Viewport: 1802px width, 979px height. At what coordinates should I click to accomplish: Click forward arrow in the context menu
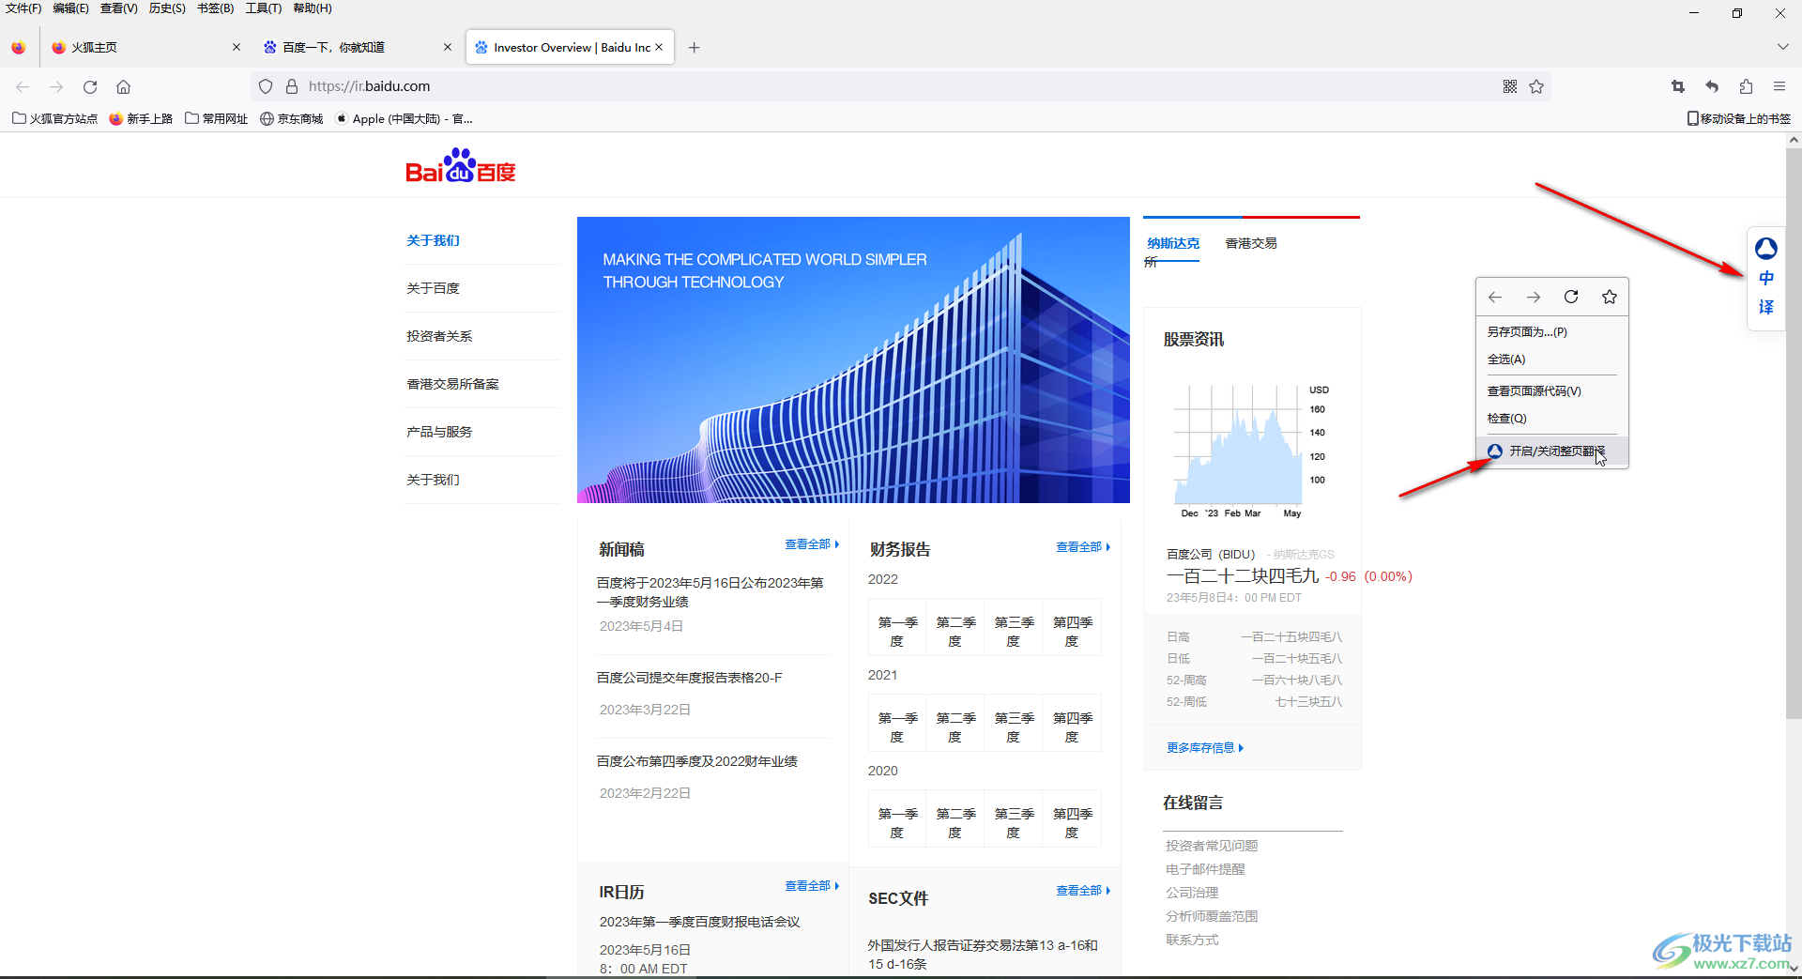click(x=1534, y=297)
